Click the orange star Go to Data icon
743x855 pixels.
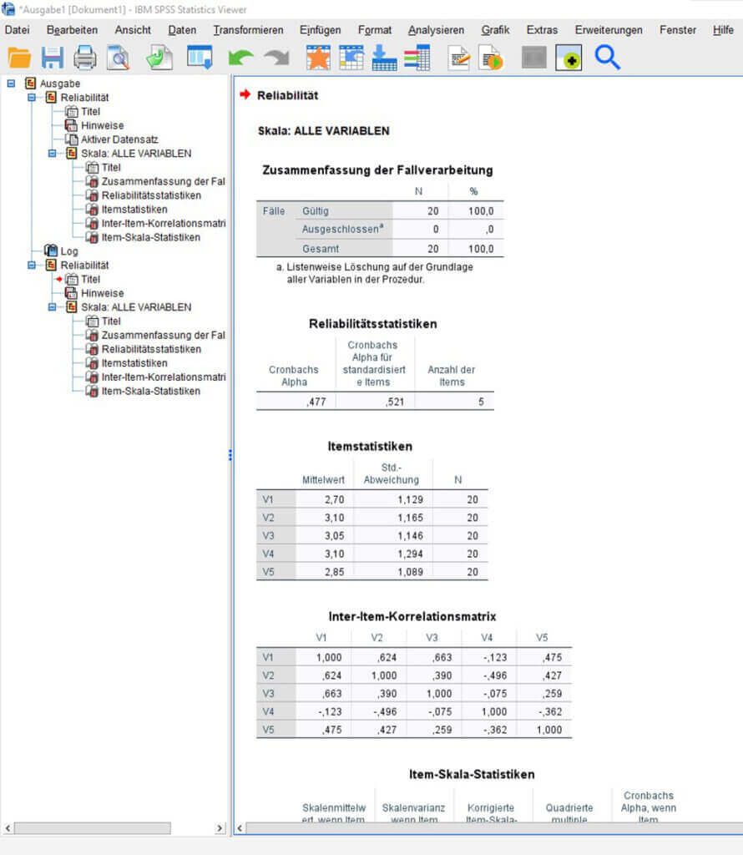(x=318, y=58)
